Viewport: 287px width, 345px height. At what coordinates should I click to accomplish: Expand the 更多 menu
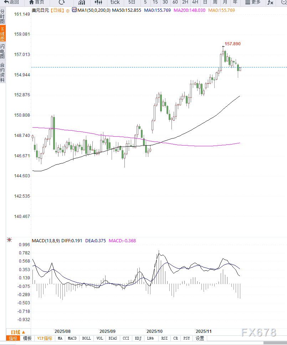click(253, 2)
